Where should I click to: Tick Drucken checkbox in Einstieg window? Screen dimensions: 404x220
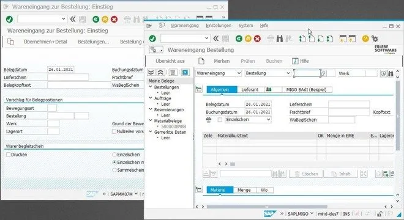point(8,155)
